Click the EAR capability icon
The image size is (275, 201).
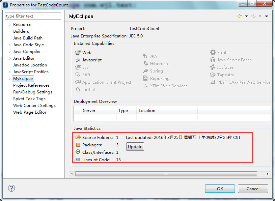78,75
